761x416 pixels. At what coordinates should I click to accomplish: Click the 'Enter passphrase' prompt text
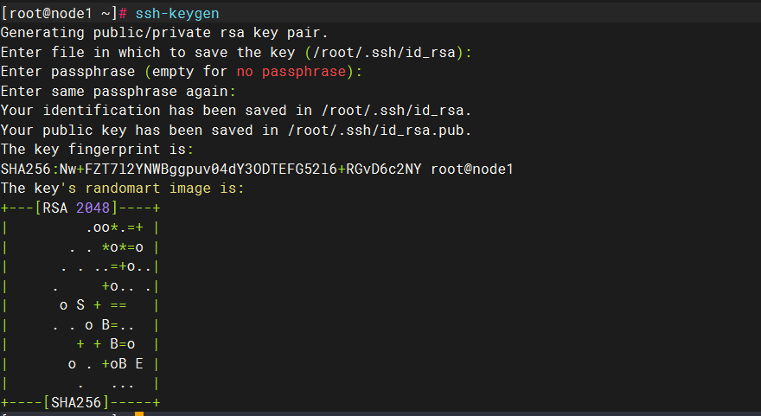point(67,72)
